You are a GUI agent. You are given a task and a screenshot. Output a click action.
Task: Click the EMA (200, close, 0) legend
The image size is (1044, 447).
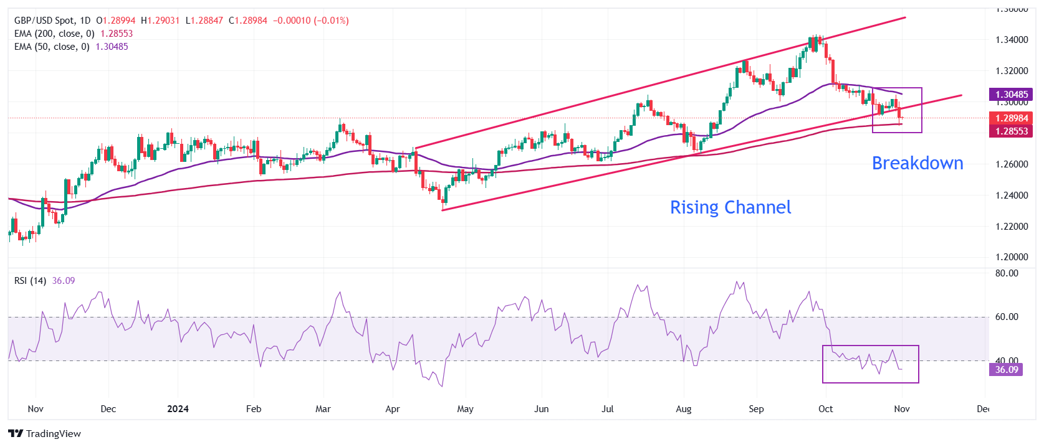coord(54,34)
